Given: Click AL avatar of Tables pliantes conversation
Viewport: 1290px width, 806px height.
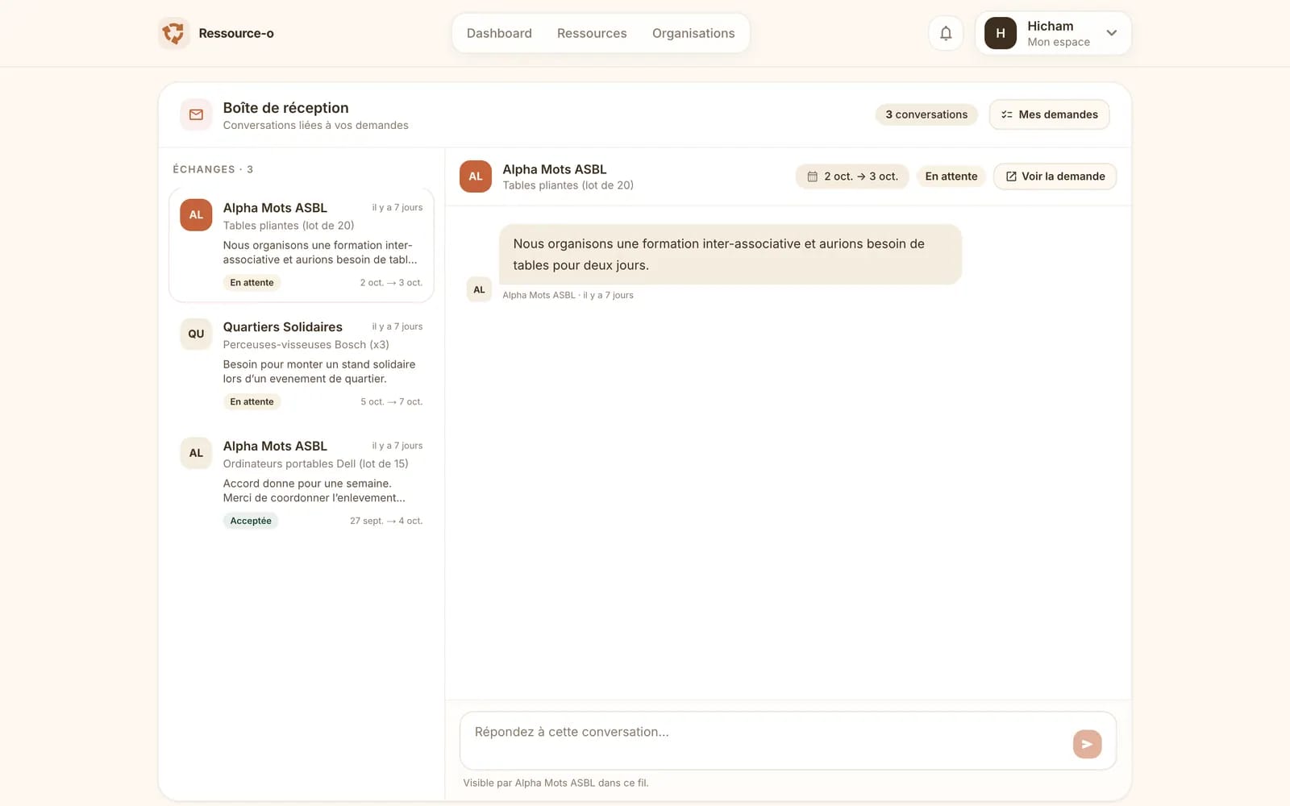Looking at the screenshot, I should [x=196, y=215].
